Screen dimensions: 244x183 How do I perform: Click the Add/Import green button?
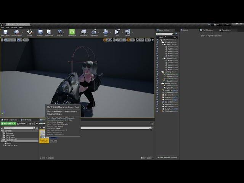[8, 124]
